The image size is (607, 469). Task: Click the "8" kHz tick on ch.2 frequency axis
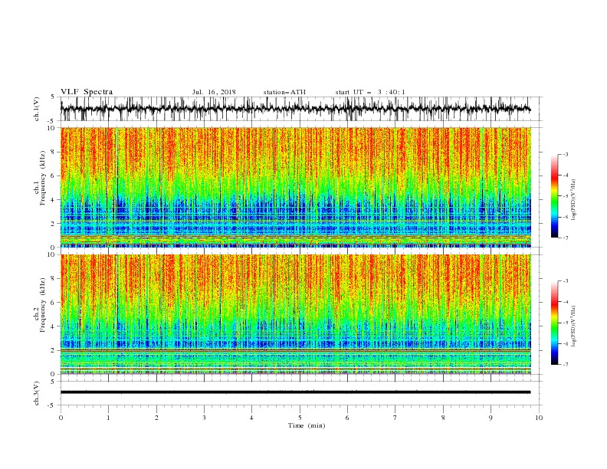point(54,279)
